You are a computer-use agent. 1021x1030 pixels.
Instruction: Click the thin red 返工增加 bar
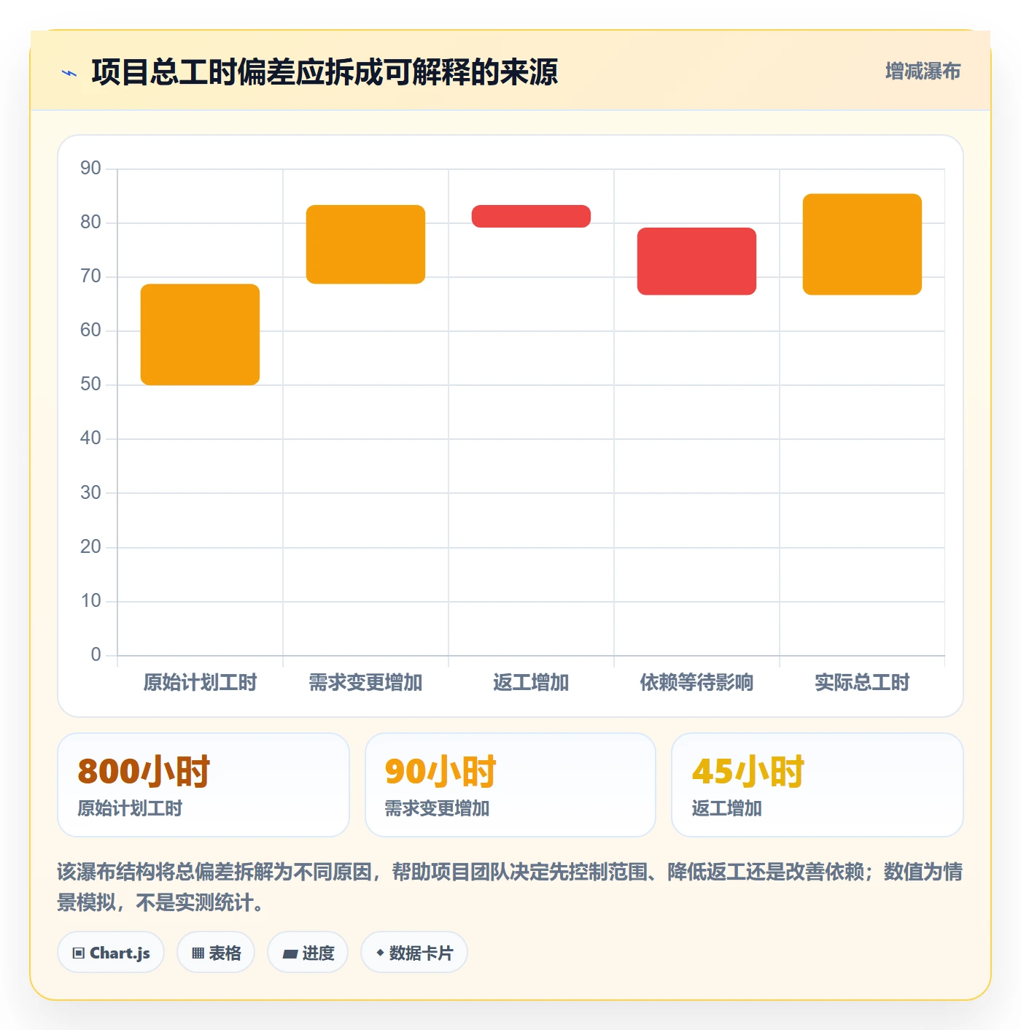click(x=531, y=216)
